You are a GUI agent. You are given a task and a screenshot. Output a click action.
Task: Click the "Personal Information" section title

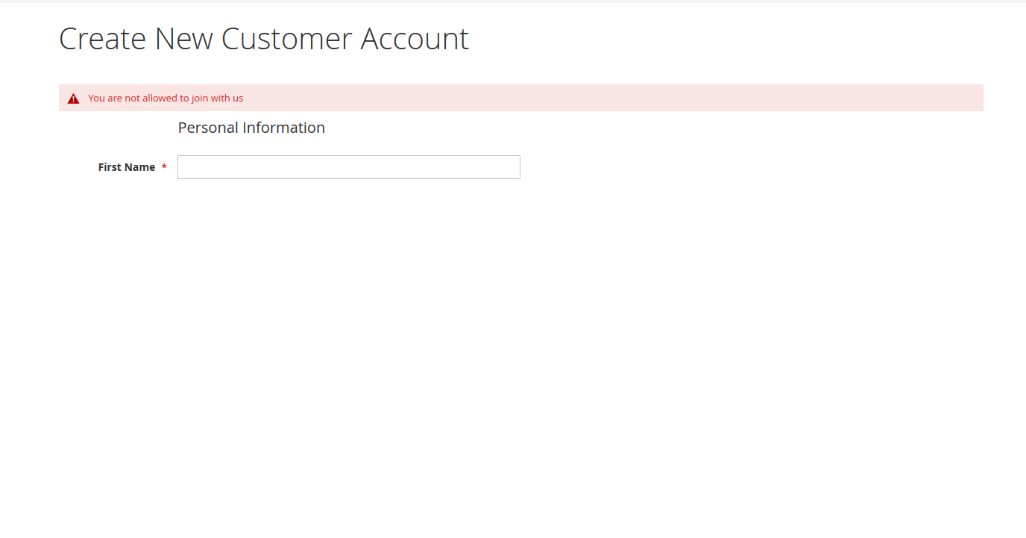click(x=251, y=128)
